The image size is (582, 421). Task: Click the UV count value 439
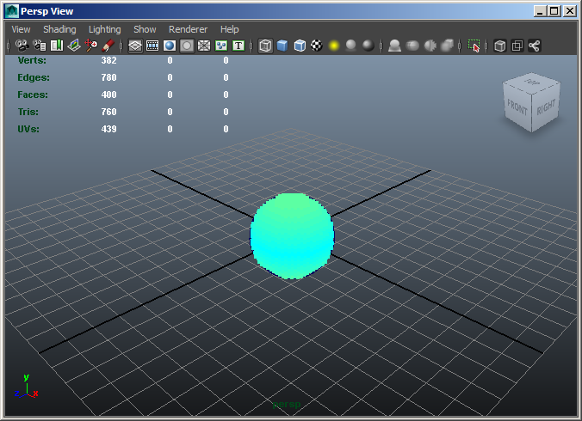pyautogui.click(x=108, y=129)
